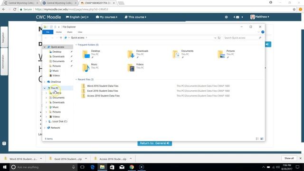Collapse the Quick access tree node
The image size is (304, 171).
[x=45, y=47]
